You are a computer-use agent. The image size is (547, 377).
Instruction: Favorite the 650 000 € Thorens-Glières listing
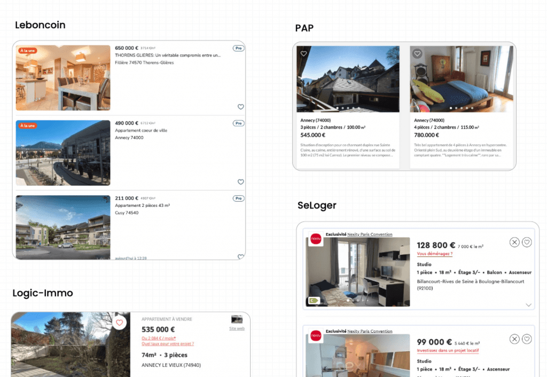pos(240,107)
